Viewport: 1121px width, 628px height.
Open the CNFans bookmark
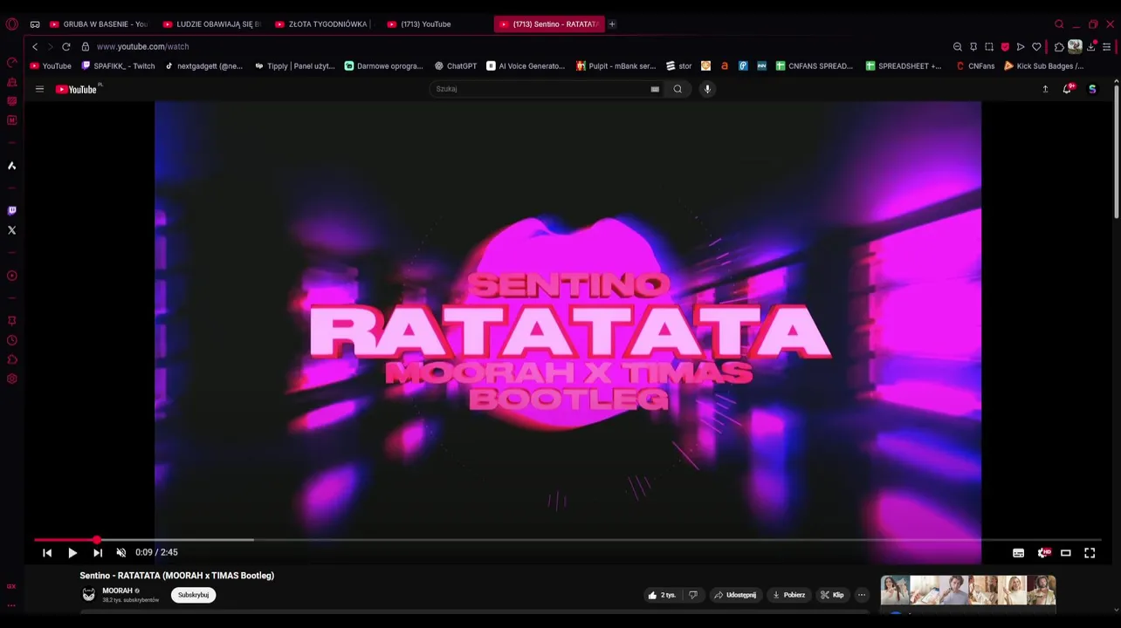tap(975, 66)
